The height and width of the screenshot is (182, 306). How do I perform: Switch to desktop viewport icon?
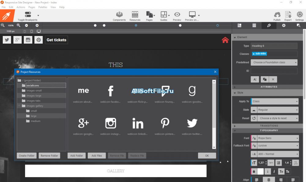point(39,31)
